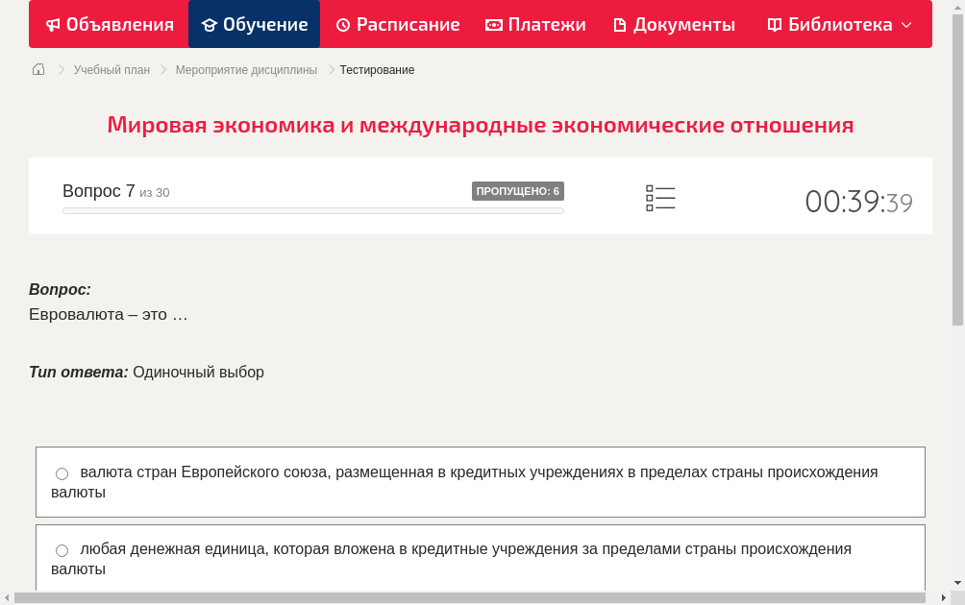
Task: Click the ПРОПУЩЕНО: 6 badge
Action: point(519,190)
